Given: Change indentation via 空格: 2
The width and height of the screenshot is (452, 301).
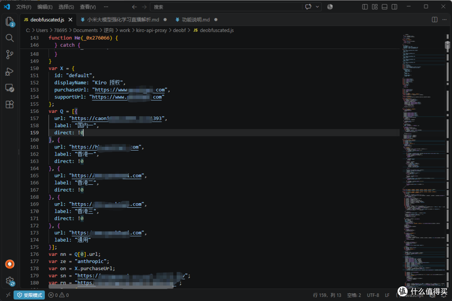Looking at the screenshot, I should [354, 295].
